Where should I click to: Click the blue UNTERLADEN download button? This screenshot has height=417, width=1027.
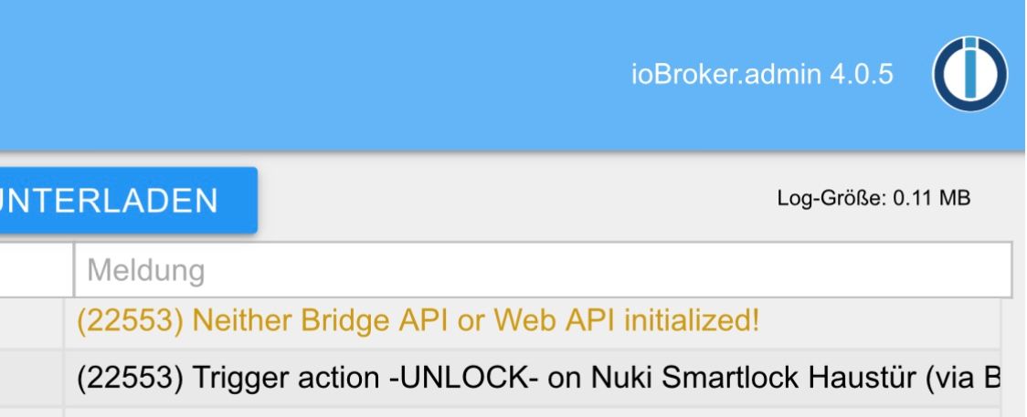click(x=128, y=200)
